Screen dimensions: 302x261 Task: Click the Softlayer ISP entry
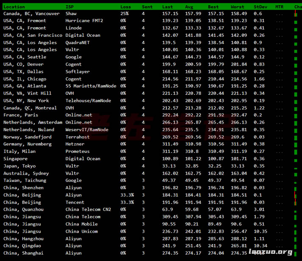click(x=78, y=71)
